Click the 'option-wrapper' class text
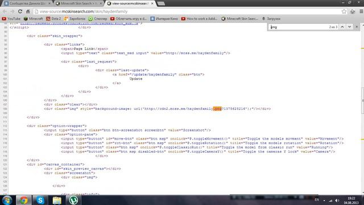 coord(69,126)
